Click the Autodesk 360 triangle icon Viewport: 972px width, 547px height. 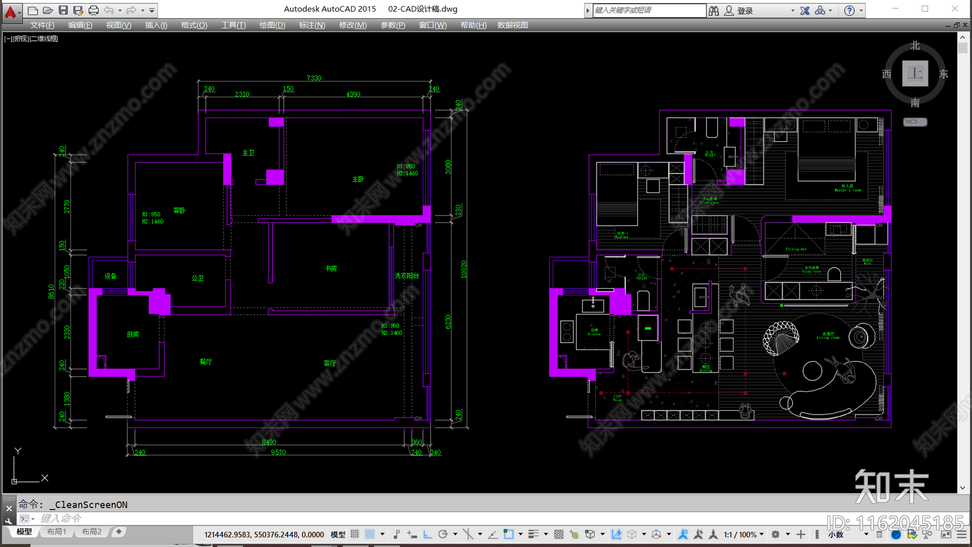[x=820, y=10]
